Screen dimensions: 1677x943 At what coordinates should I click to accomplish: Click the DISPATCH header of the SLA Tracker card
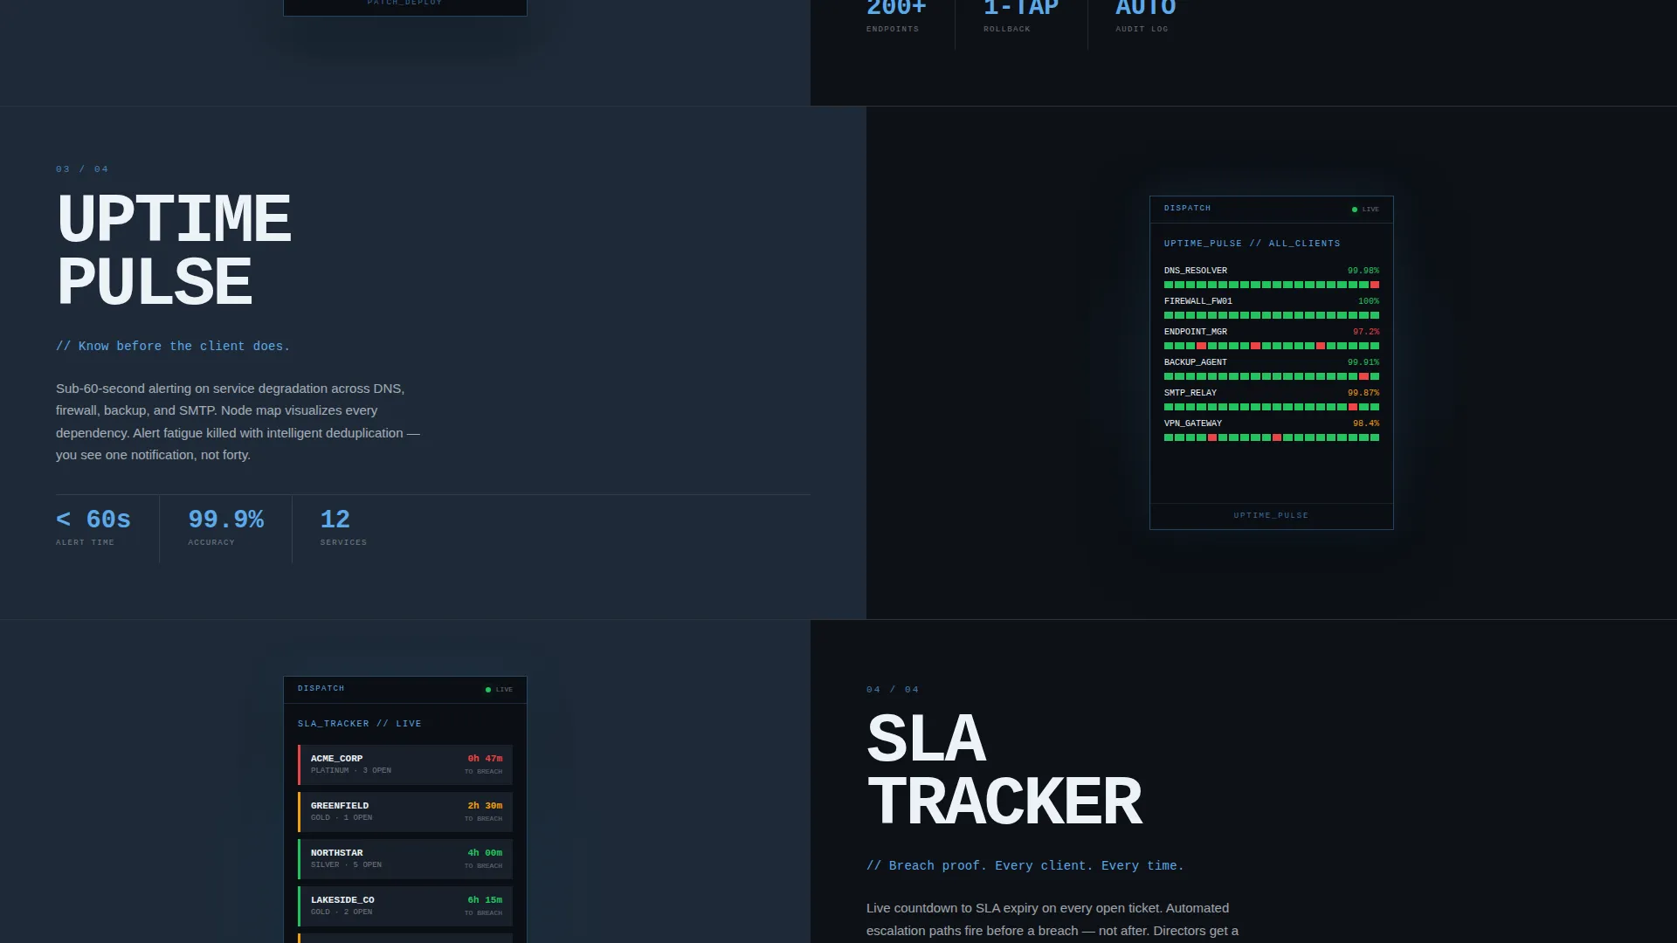(321, 689)
